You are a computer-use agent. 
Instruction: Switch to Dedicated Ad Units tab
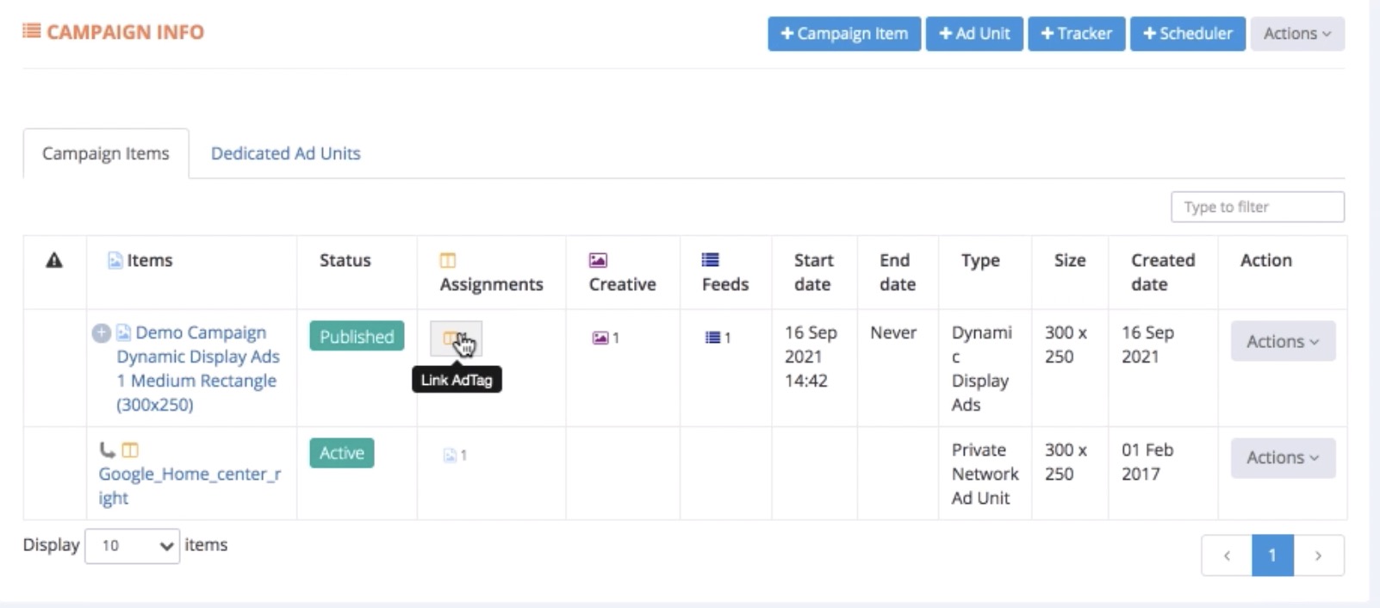click(x=286, y=153)
